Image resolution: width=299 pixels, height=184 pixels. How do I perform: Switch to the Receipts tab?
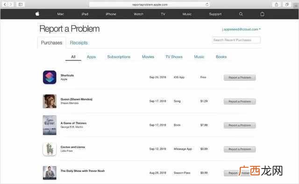coord(79,43)
